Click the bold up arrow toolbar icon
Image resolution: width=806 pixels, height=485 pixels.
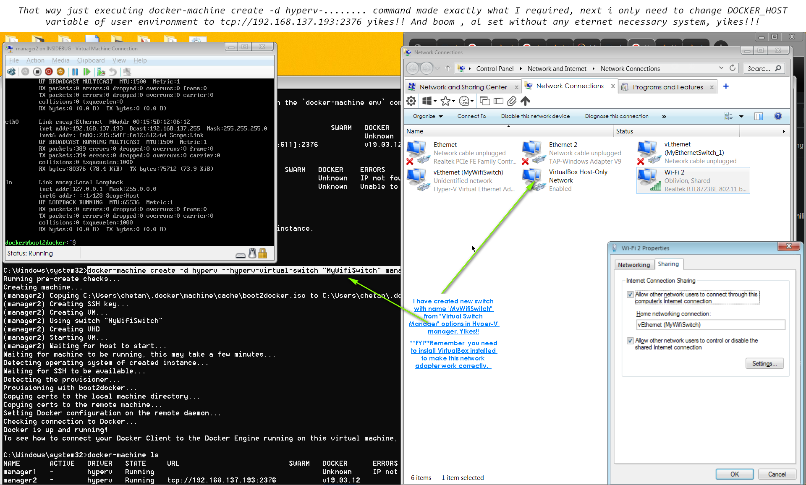pos(526,101)
